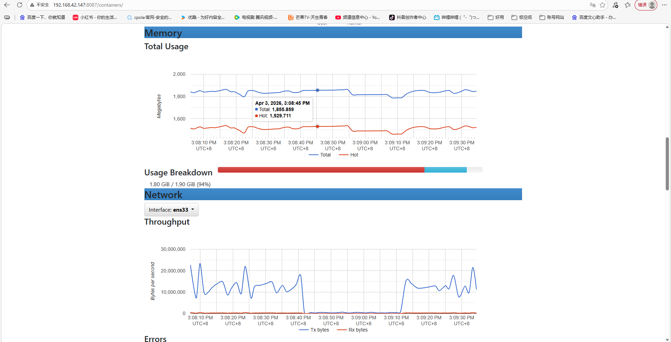Expand the 极空间 bookmarks folder

coord(521,17)
